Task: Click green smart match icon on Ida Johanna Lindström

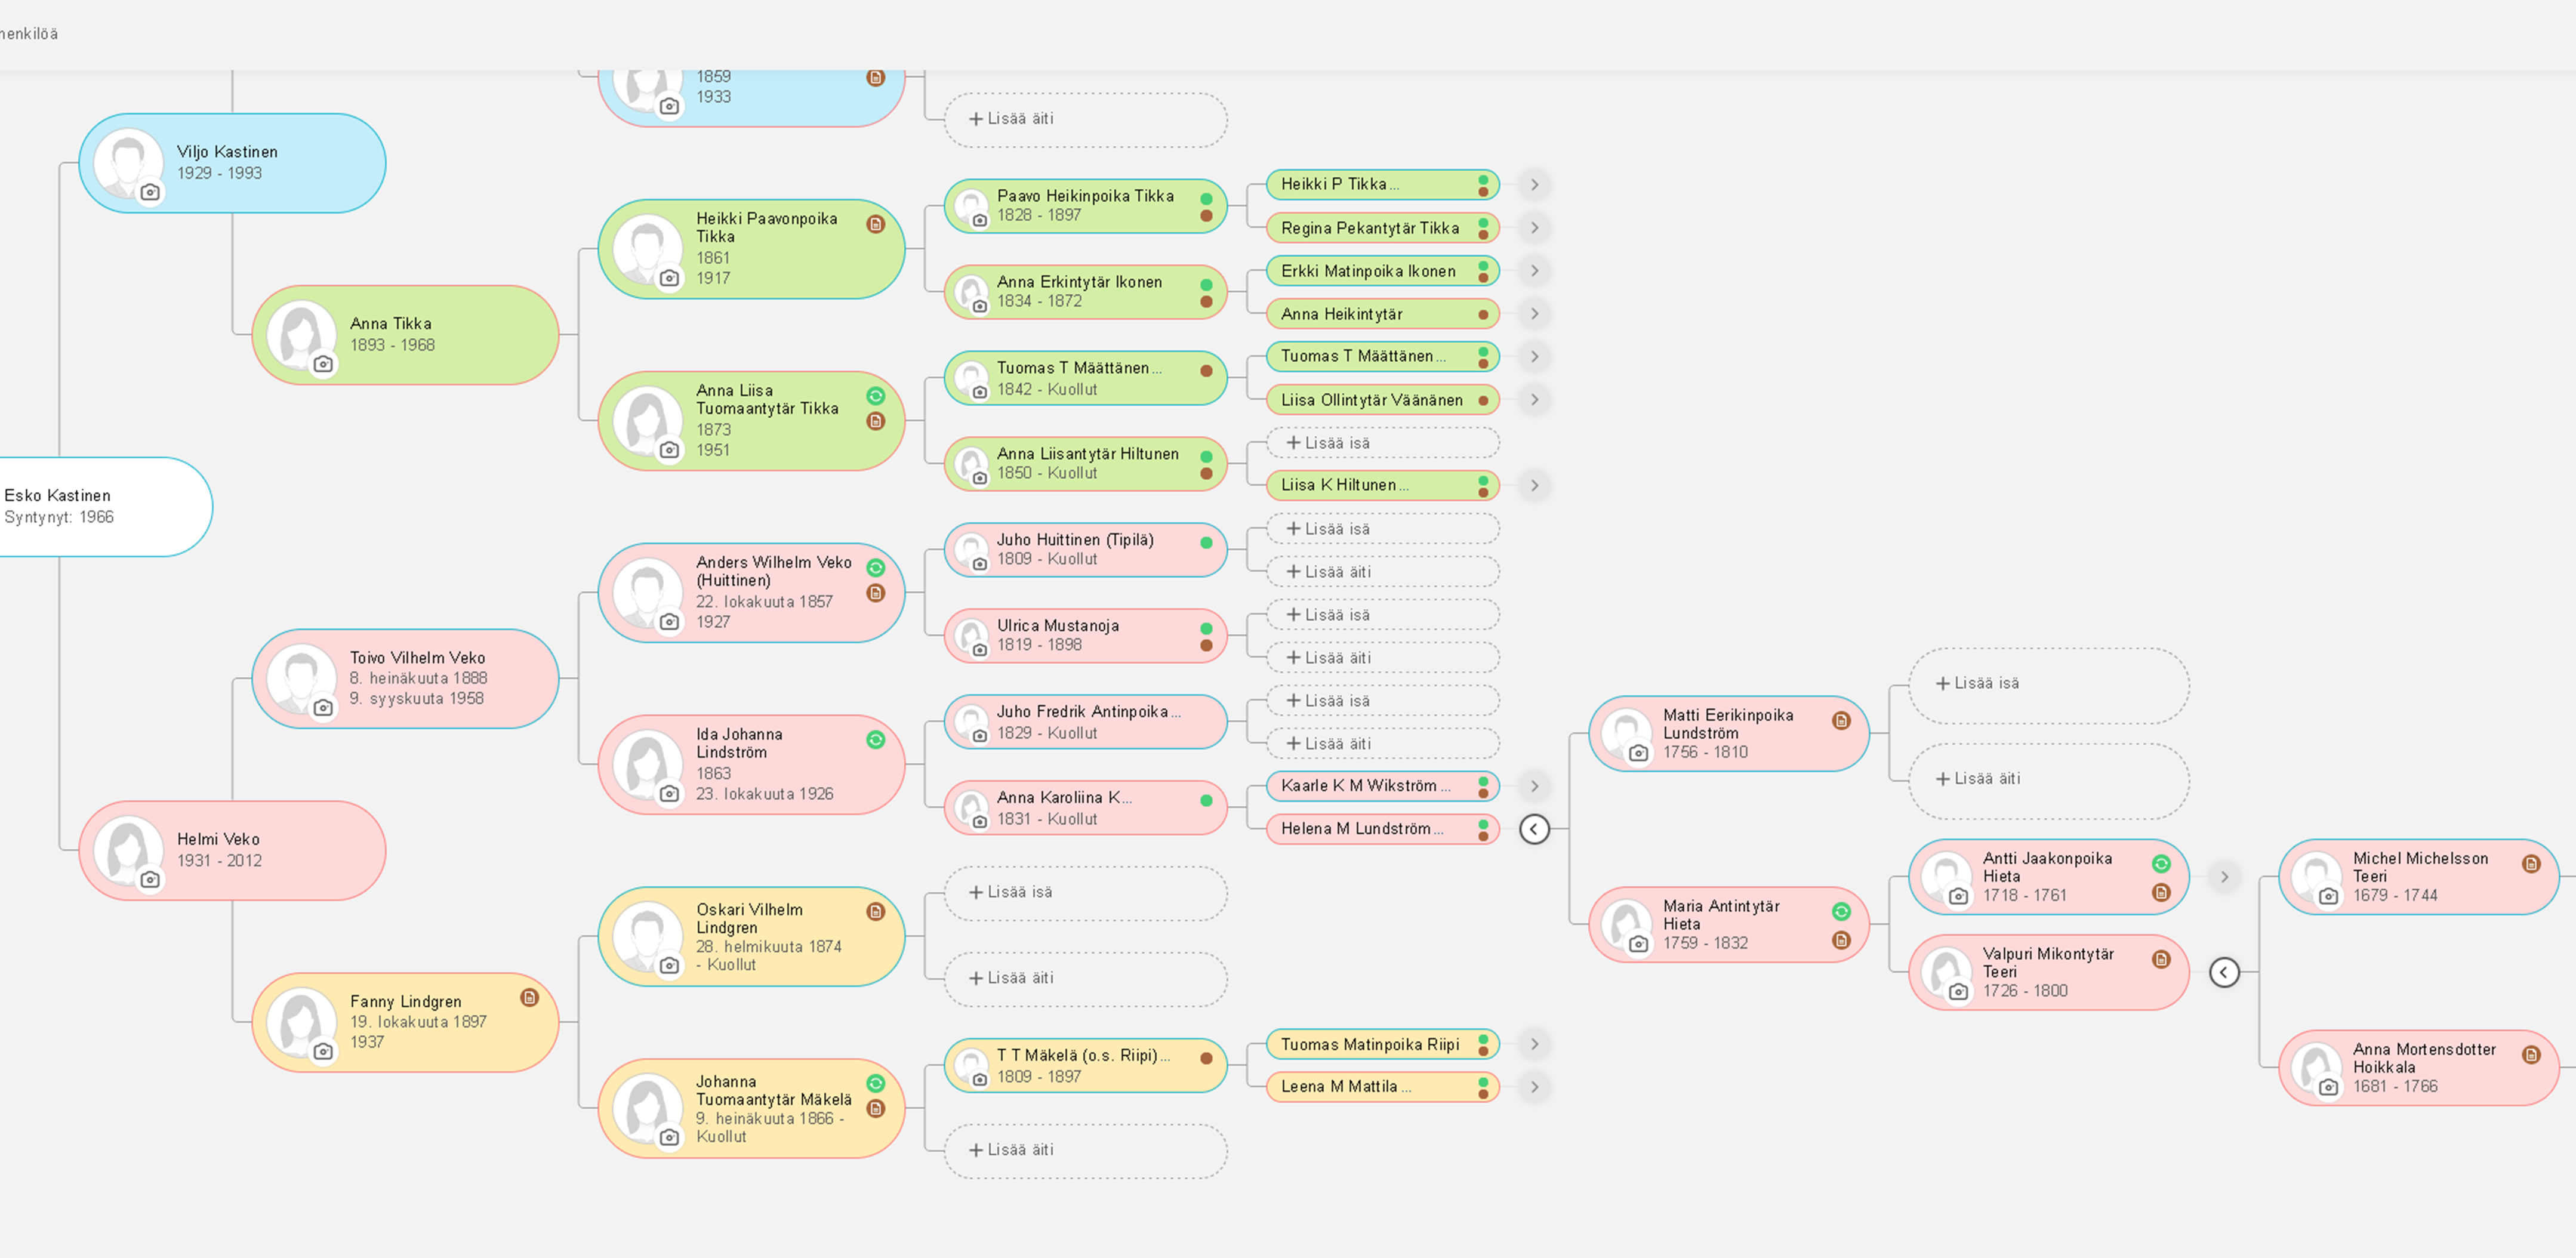Action: pyautogui.click(x=875, y=740)
